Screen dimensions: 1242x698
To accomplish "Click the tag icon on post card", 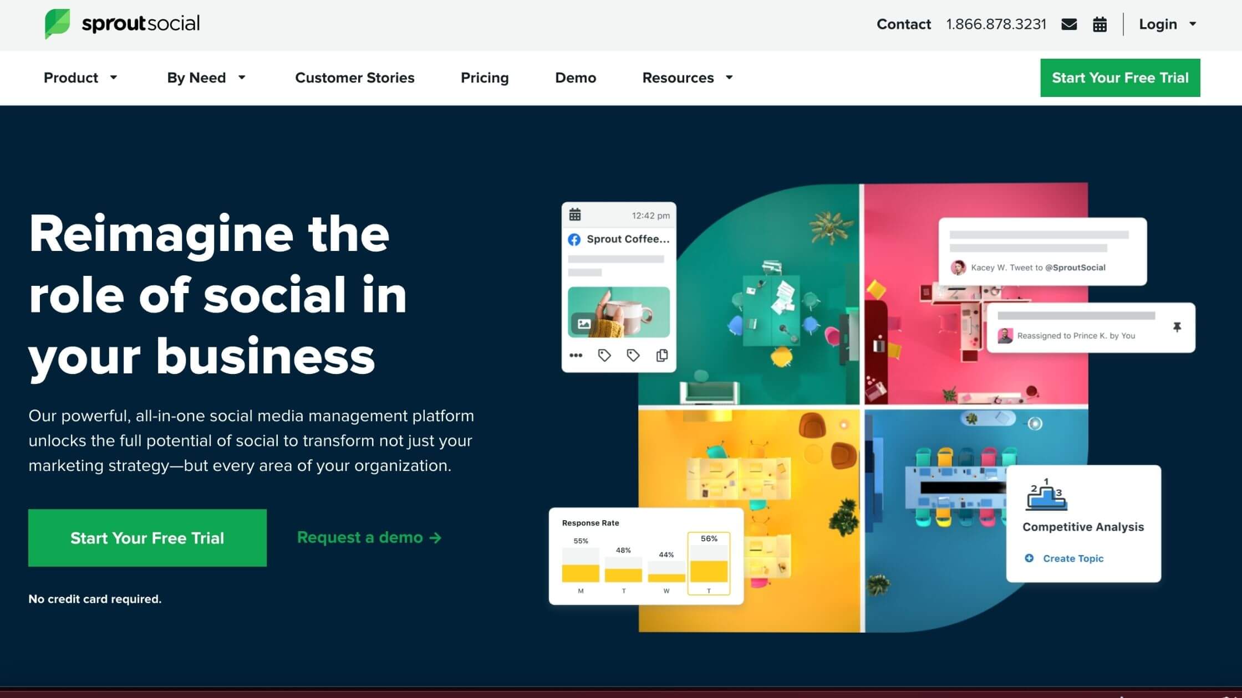I will click(603, 355).
